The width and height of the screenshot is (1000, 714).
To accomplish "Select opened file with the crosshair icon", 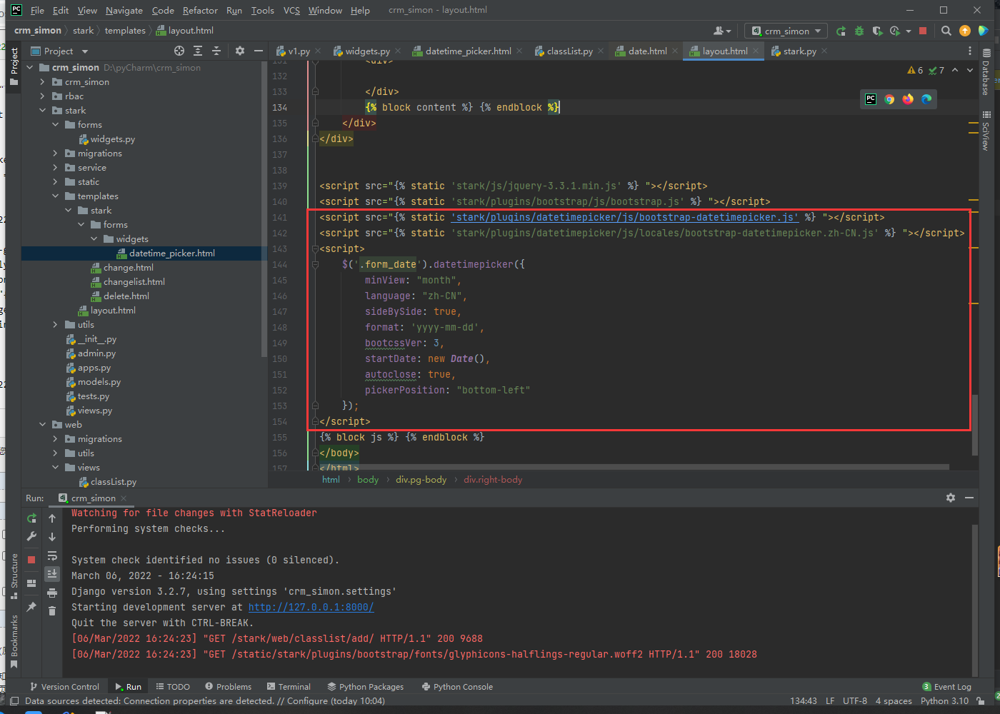I will pyautogui.click(x=179, y=51).
